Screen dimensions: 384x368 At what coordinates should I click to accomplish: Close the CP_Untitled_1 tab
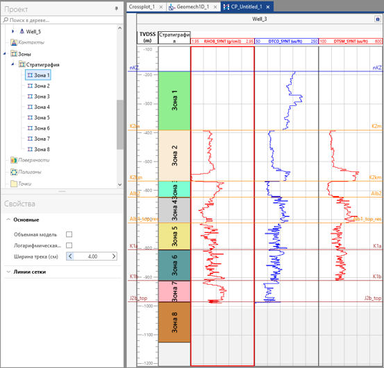tap(268, 7)
